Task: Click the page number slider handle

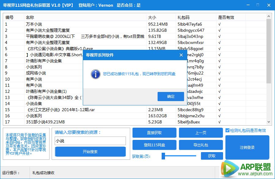Action: pos(163,156)
